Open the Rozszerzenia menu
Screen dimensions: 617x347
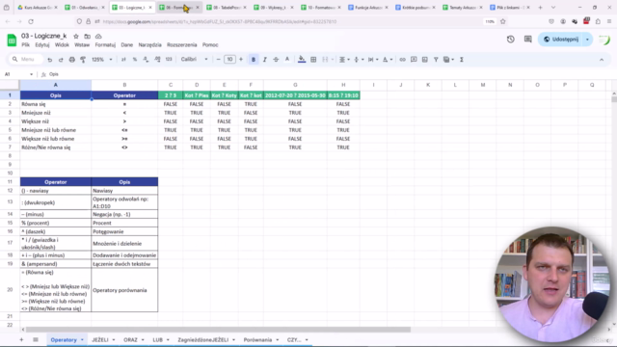(x=181, y=45)
